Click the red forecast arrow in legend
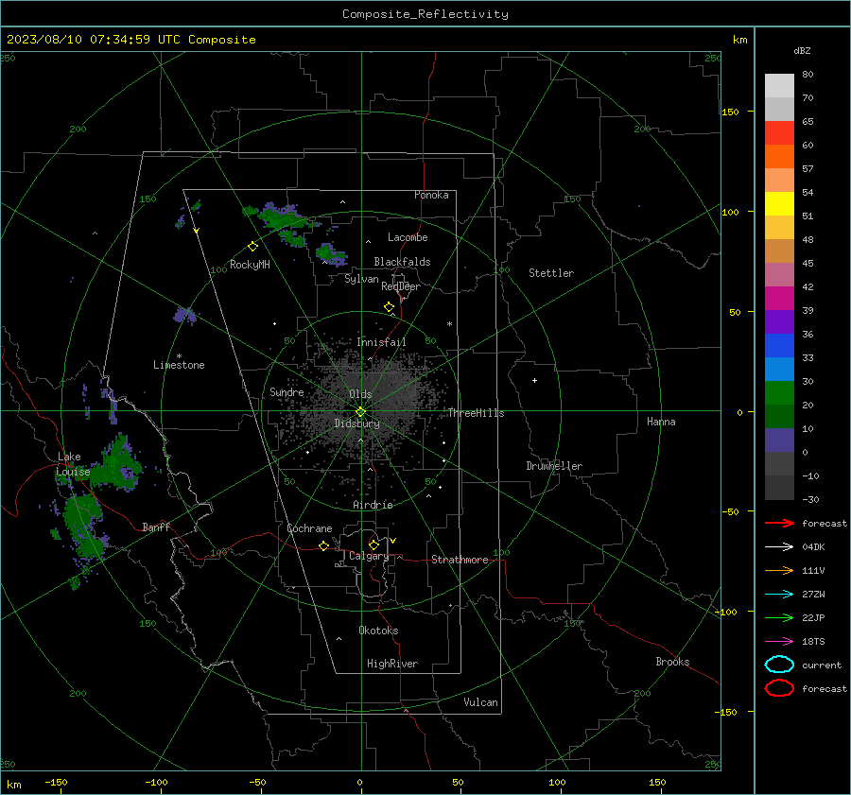This screenshot has height=795, width=851. click(779, 523)
